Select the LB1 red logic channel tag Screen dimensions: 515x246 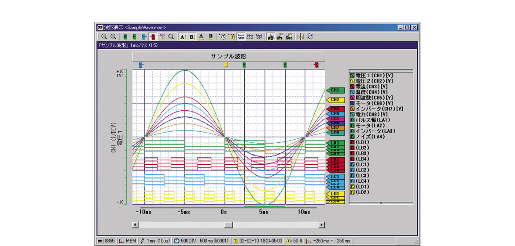(x=335, y=160)
